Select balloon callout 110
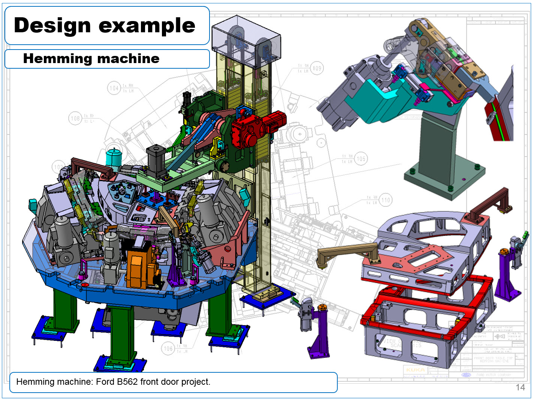Image resolution: width=533 pixels, height=399 pixels. 386,200
